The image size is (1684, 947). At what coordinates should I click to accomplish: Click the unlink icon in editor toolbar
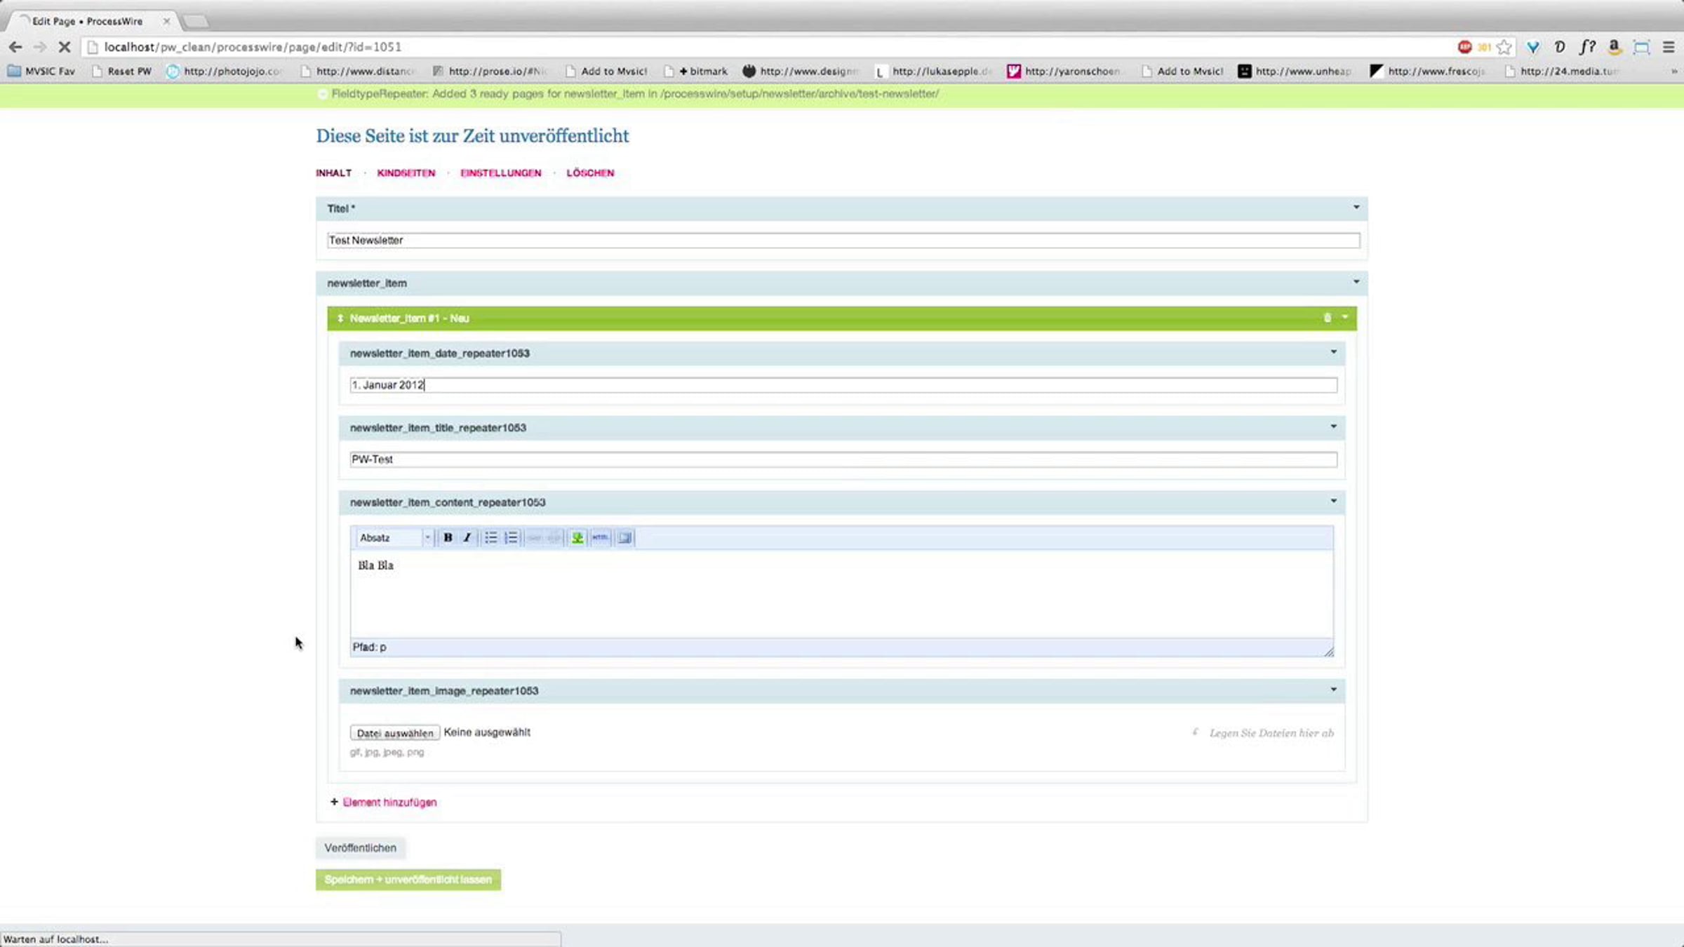pyautogui.click(x=554, y=537)
